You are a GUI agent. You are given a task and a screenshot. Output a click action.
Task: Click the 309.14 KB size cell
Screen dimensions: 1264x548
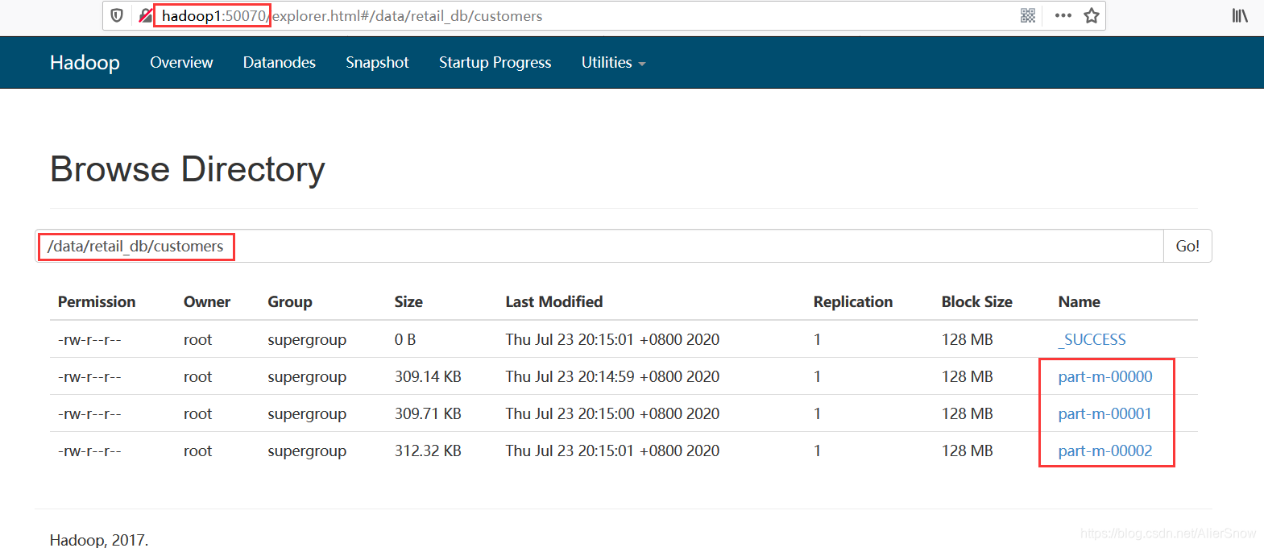pos(428,376)
